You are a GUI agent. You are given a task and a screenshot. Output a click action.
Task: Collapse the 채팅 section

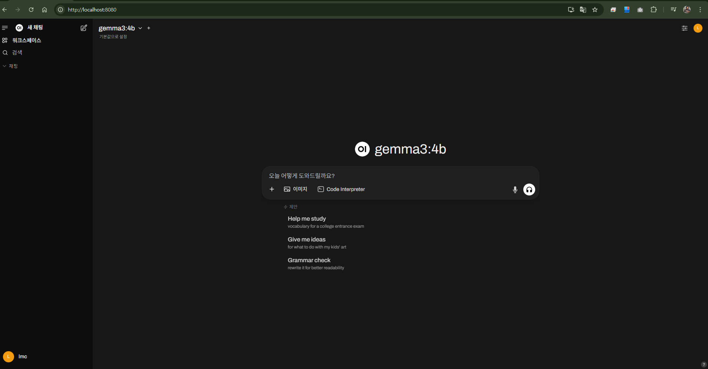pyautogui.click(x=10, y=66)
